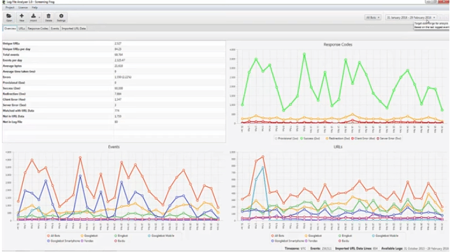
Task: Click the Provisional (1xx) table row
Action: click(x=114, y=83)
